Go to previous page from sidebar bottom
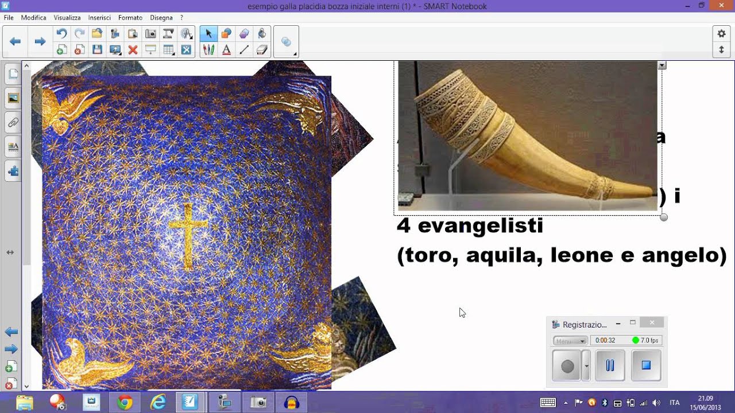 [x=11, y=332]
